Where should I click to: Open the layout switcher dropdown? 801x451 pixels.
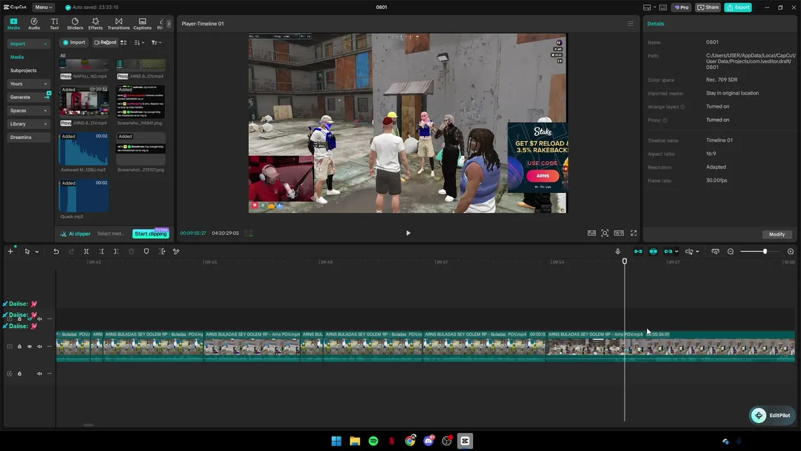pos(650,8)
